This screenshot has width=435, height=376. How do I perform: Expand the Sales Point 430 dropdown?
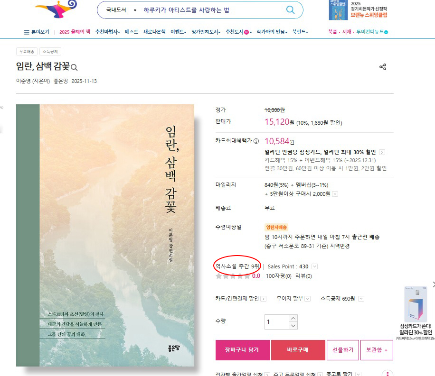click(x=314, y=266)
